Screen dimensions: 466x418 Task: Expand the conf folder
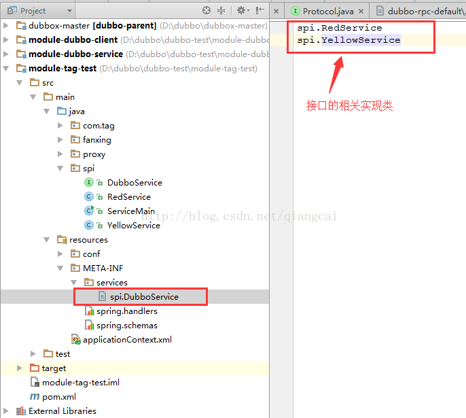60,254
